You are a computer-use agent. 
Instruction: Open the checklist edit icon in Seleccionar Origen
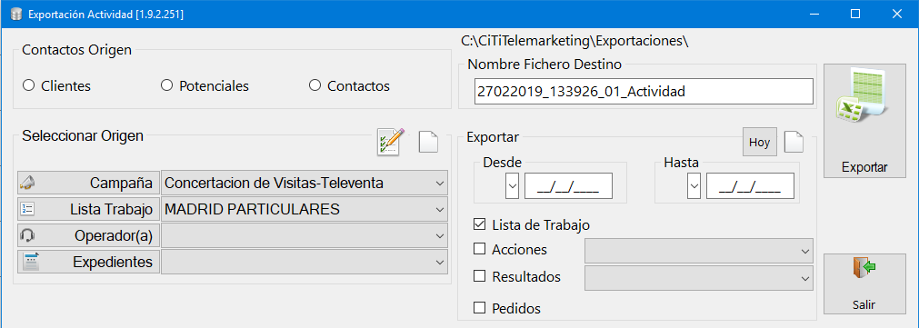[x=391, y=142]
